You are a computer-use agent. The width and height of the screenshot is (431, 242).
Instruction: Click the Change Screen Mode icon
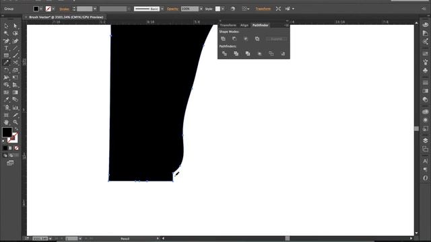click(10, 163)
